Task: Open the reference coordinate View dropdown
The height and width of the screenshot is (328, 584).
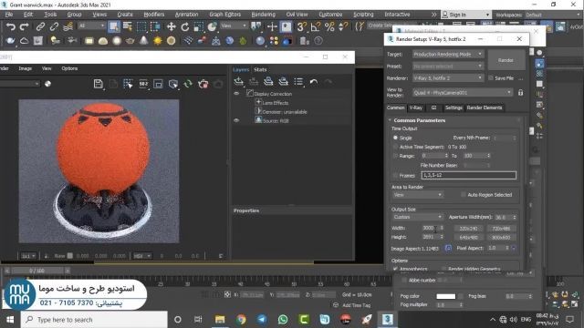Action: coord(234,26)
